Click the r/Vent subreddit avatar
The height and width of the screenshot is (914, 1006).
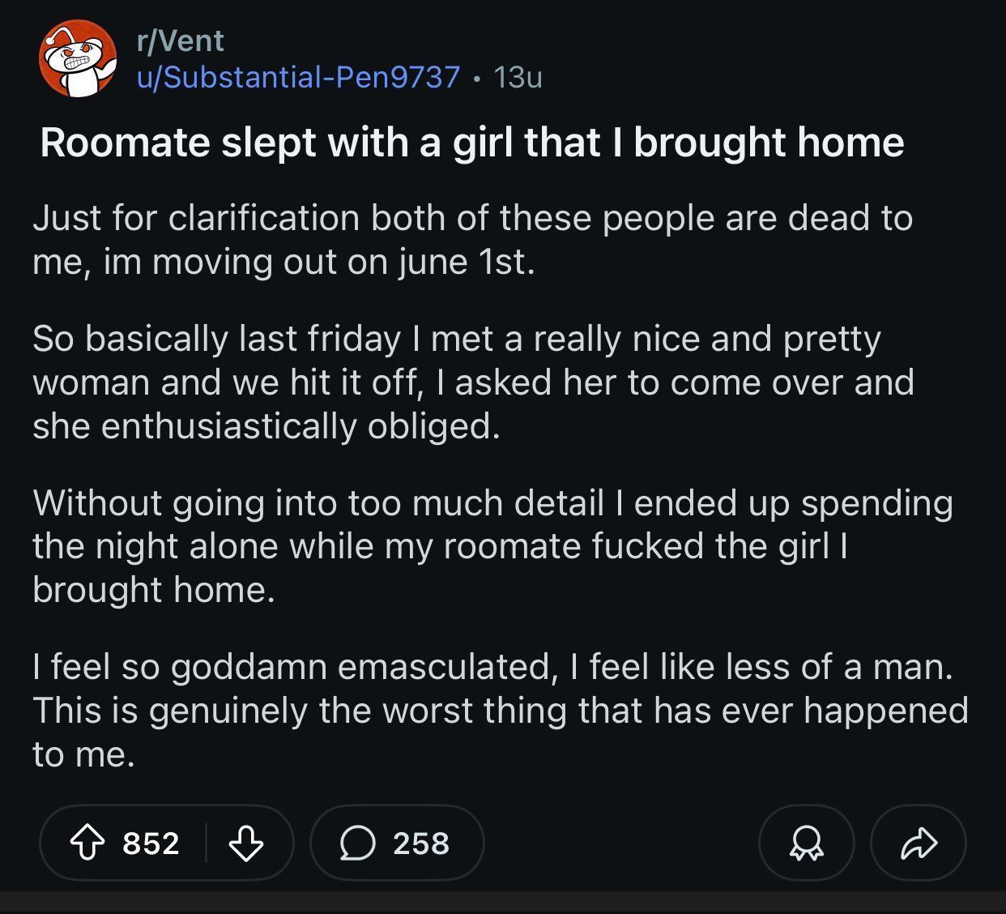[x=77, y=58]
